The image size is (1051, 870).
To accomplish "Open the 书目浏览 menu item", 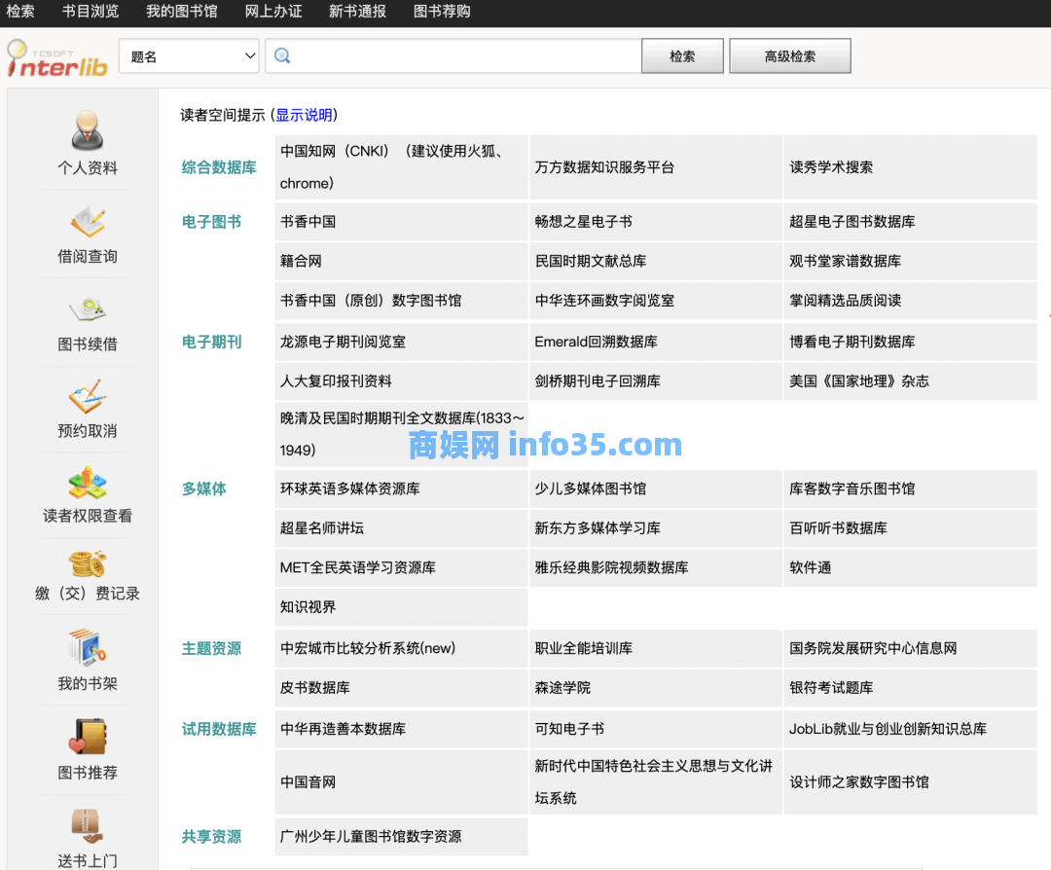I will 90,12.
